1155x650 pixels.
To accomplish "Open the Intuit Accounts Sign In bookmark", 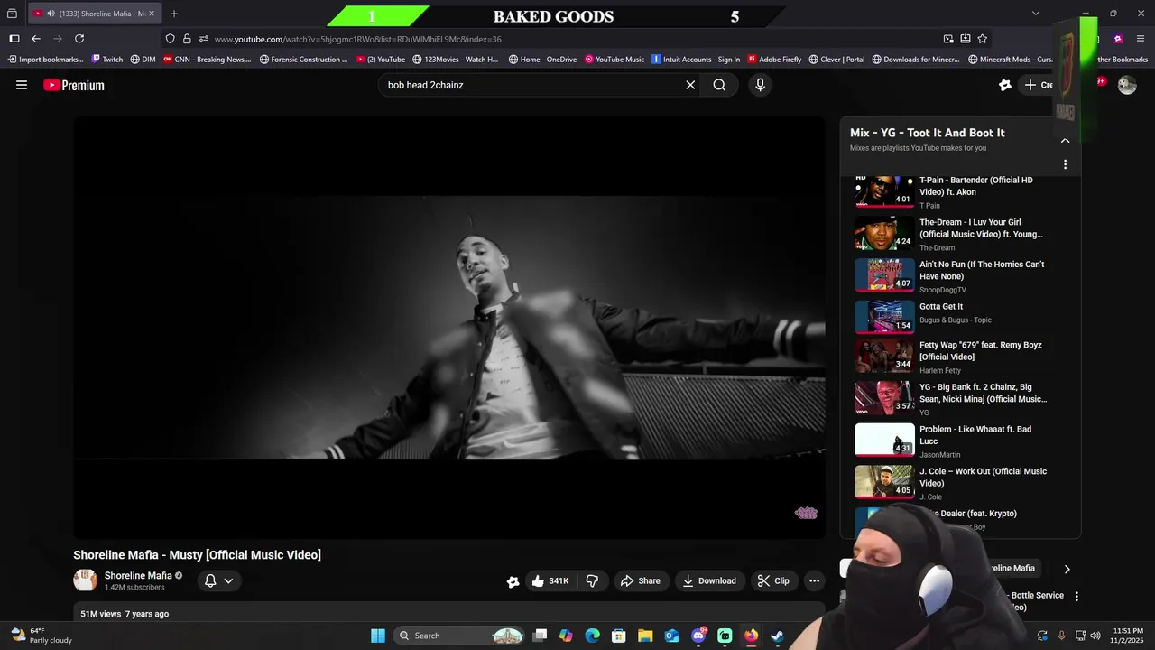I will pyautogui.click(x=696, y=60).
